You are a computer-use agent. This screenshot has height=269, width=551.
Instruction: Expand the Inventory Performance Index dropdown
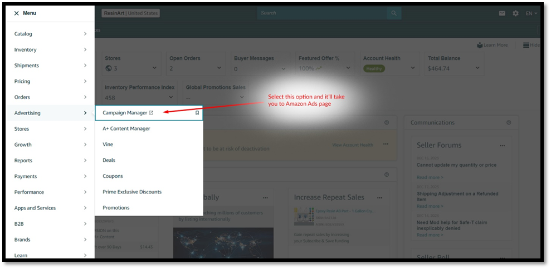click(x=171, y=97)
